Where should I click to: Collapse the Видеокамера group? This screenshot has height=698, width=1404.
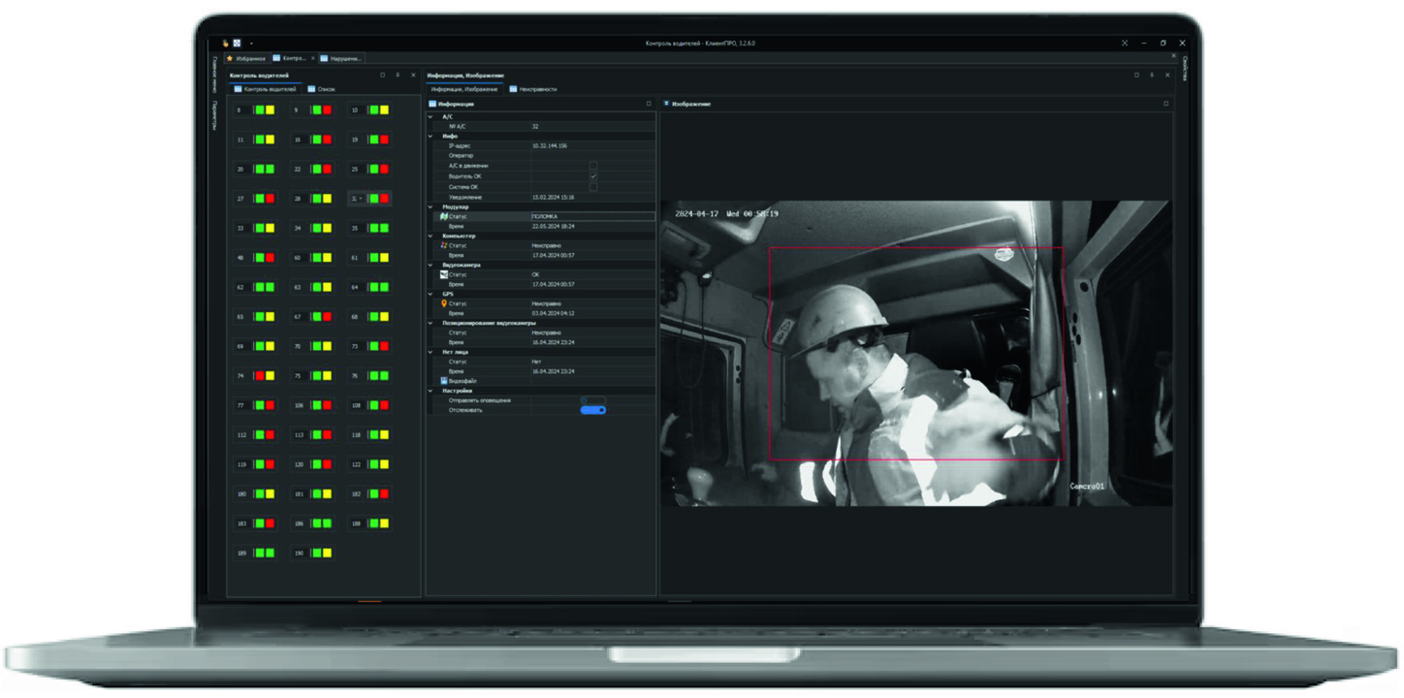[x=431, y=265]
